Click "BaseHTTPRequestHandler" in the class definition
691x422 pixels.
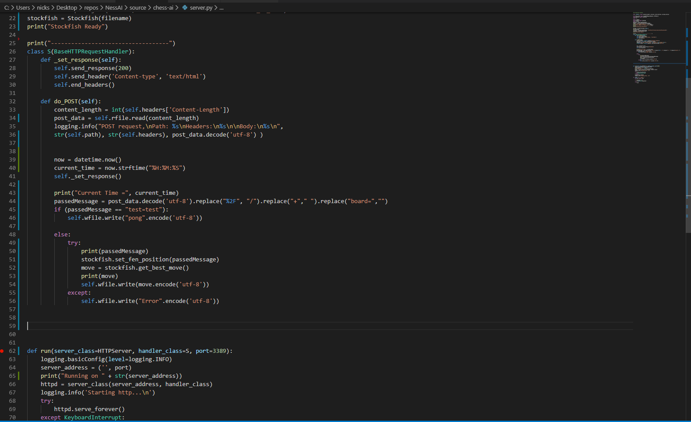coord(91,52)
